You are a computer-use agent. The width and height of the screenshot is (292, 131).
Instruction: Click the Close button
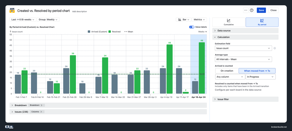pos(273,10)
